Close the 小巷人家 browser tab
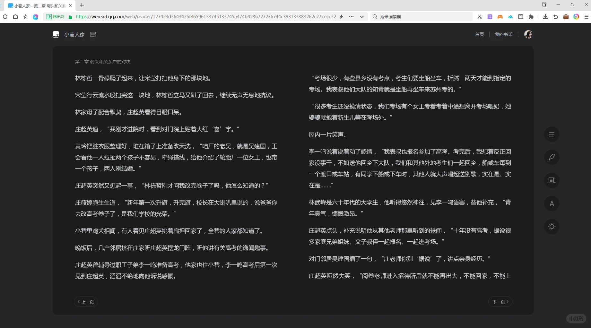Screen dimensions: 591x328 click(x=70, y=5)
